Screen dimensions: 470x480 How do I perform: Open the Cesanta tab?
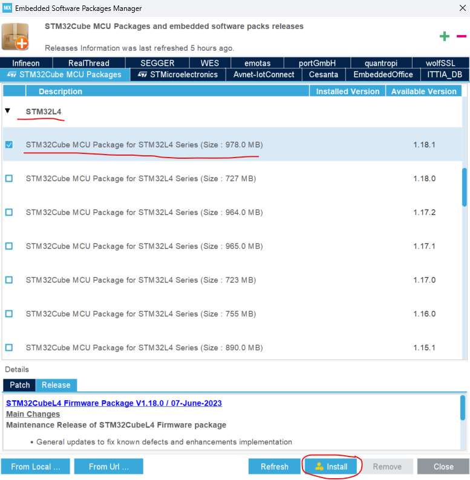coord(324,75)
